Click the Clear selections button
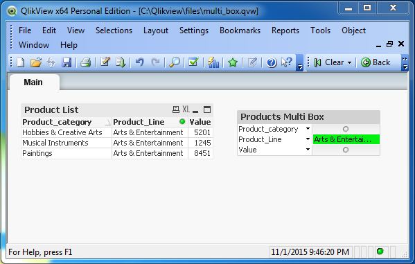The image size is (415, 264). coord(330,62)
